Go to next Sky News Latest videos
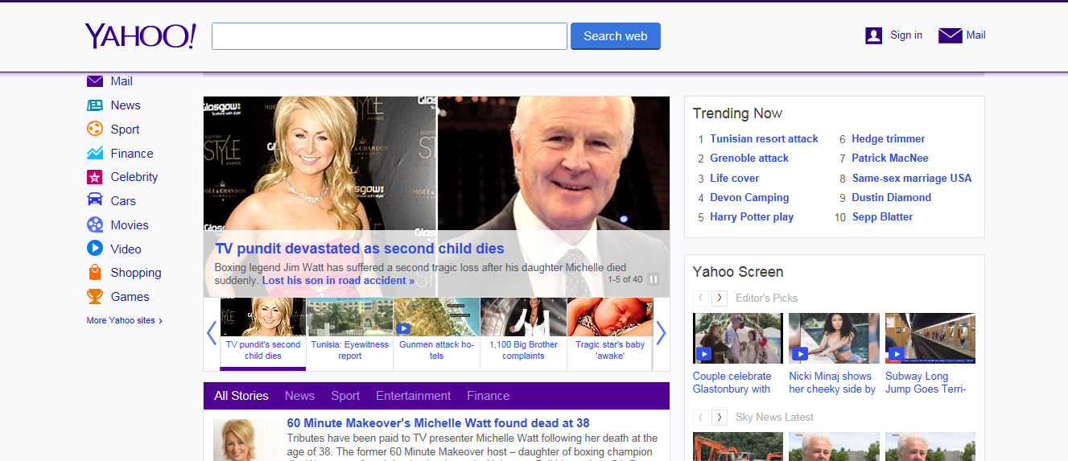The width and height of the screenshot is (1068, 461). [720, 417]
